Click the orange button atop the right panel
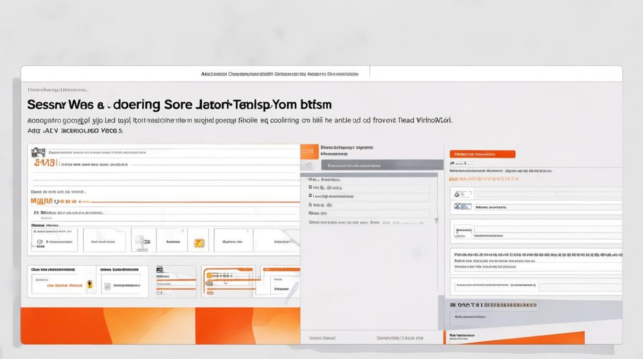The height and width of the screenshot is (359, 643). point(482,154)
